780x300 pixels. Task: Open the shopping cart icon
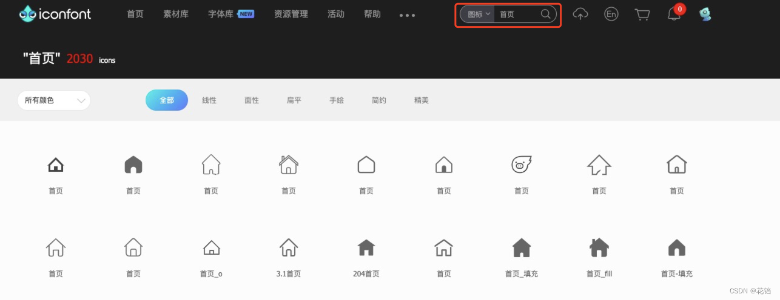coord(642,14)
